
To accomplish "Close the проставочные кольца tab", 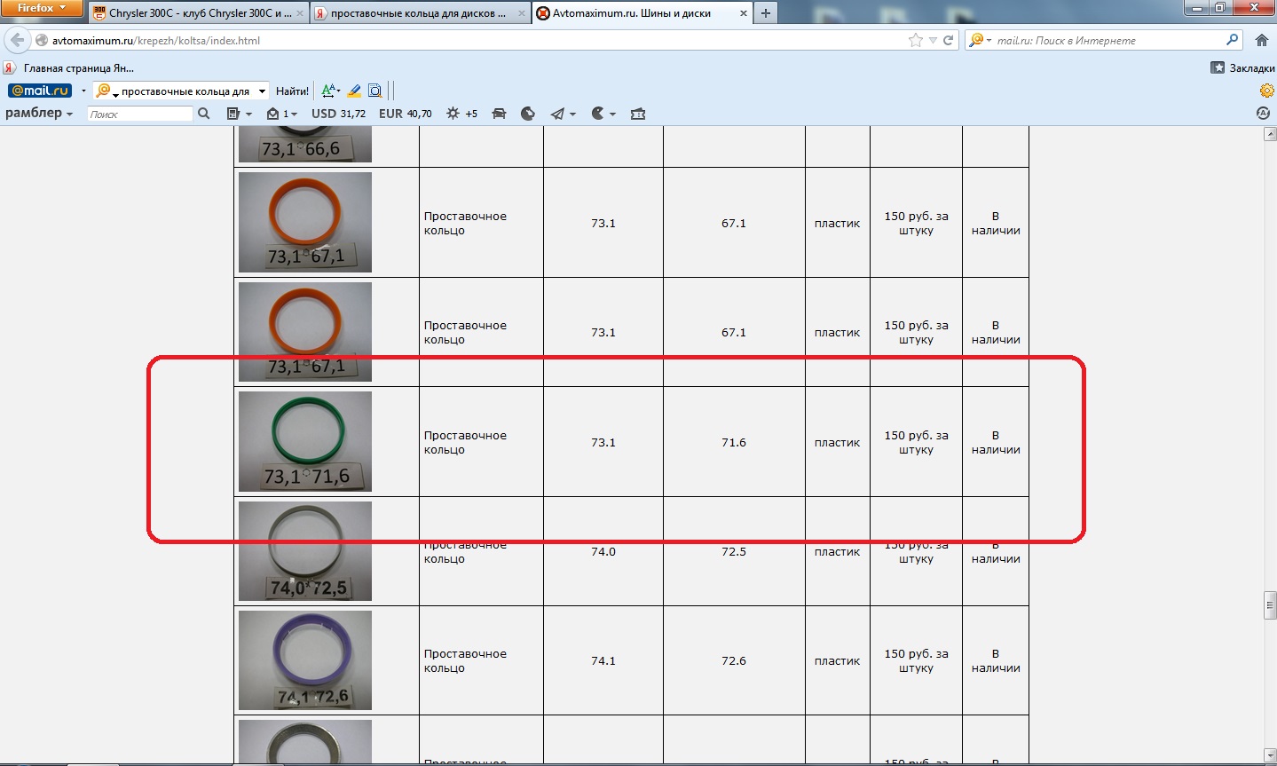I will [522, 14].
